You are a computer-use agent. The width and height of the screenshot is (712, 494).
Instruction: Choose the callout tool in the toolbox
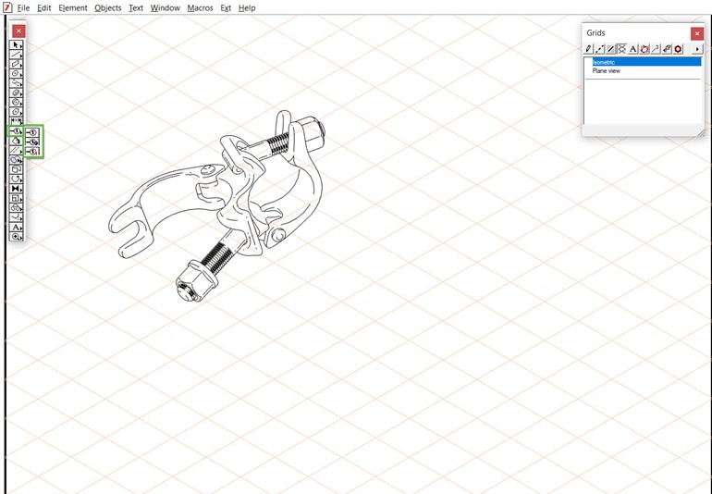17,131
